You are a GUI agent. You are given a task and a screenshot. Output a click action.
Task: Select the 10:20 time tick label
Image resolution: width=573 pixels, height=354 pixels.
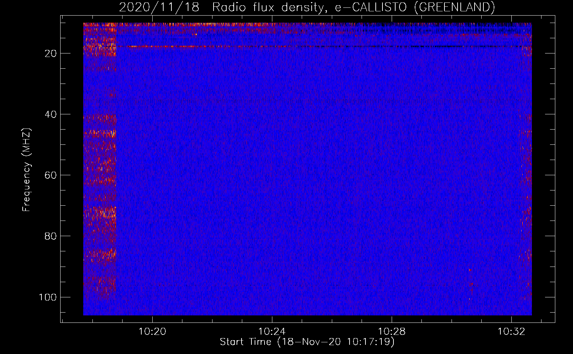point(152,332)
